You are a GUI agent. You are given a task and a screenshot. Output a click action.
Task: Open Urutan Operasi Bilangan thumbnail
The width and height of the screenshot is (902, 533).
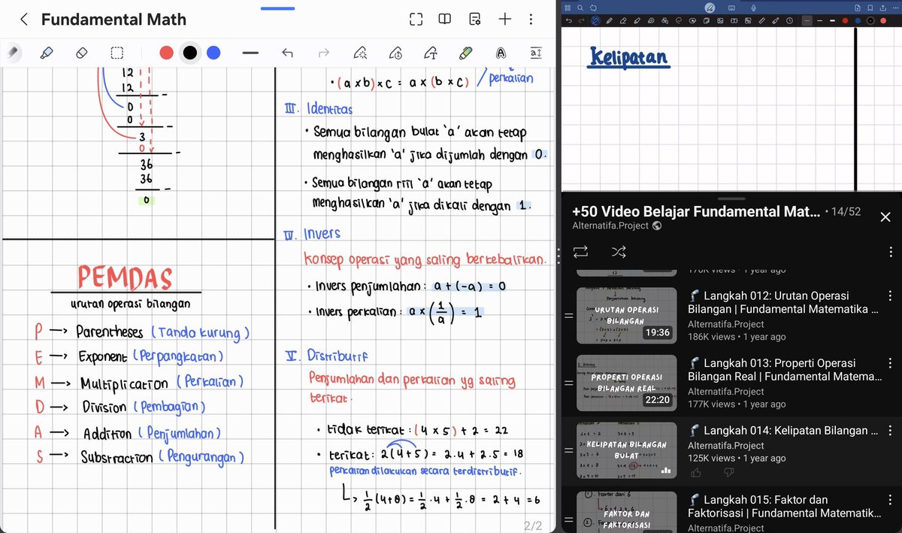(626, 315)
